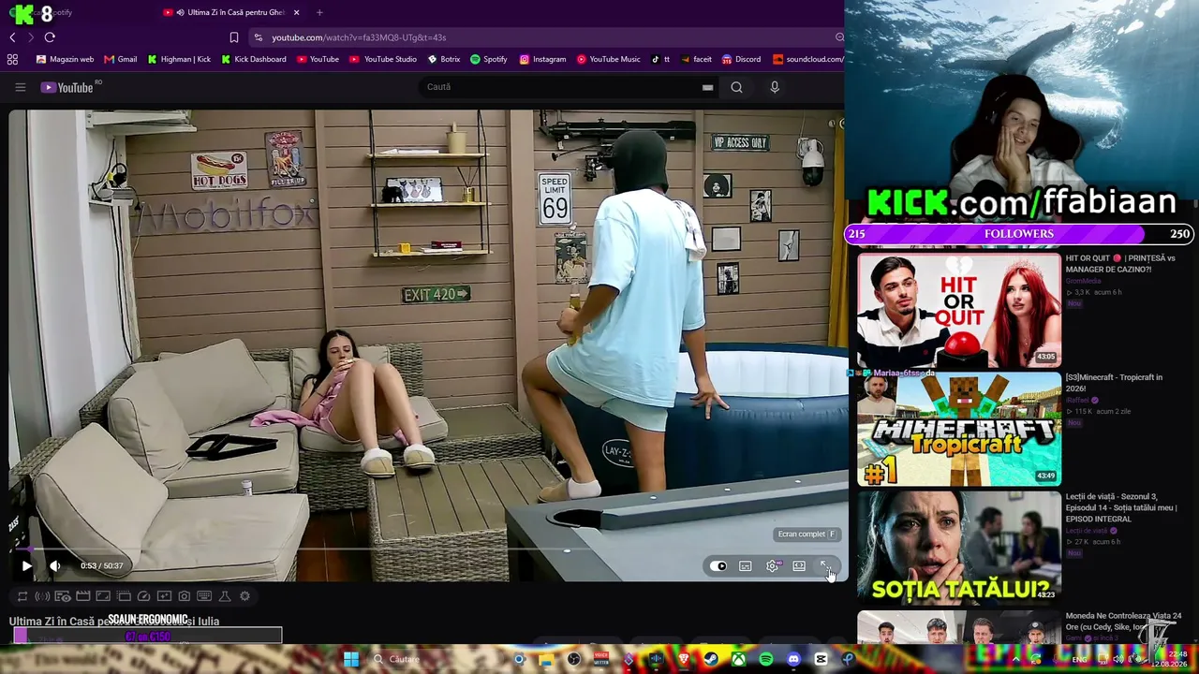Screen dimensions: 1199x674
Task: Open the 'Magazin web' bookmark
Action: [65, 59]
